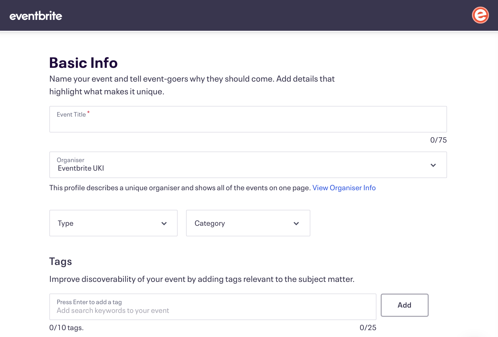Click the Tags section heading
498x337 pixels.
point(61,261)
